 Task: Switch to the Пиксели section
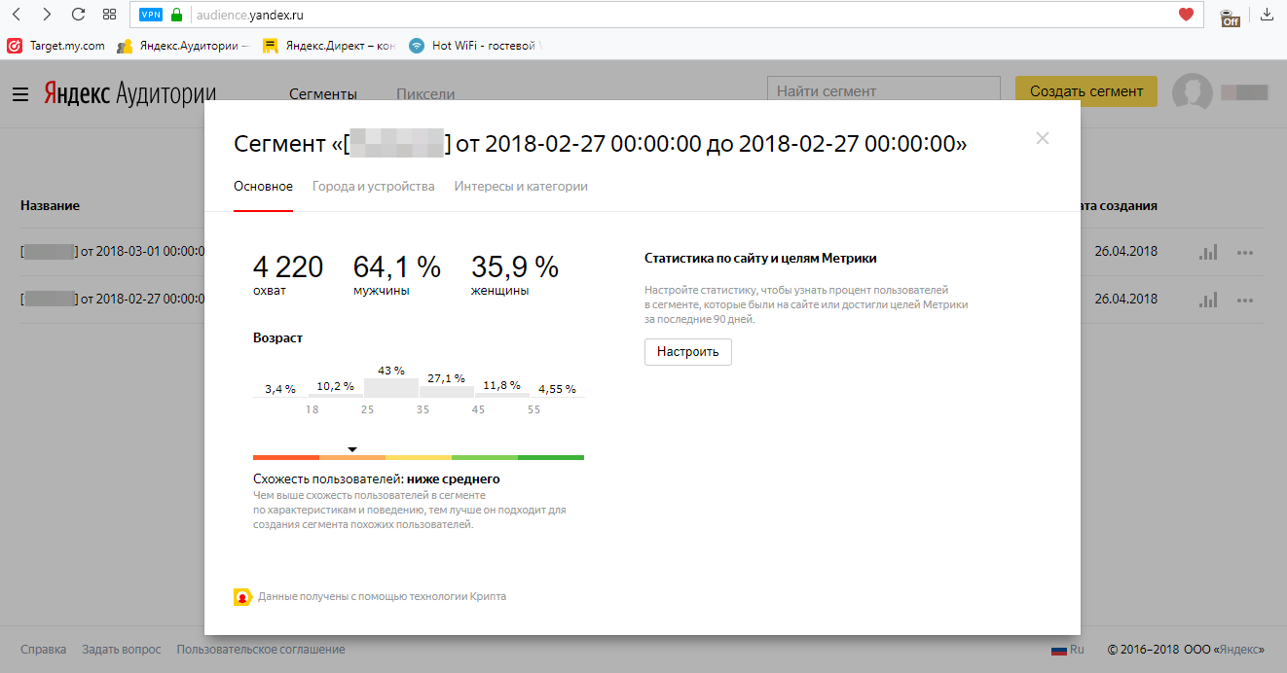click(x=425, y=94)
